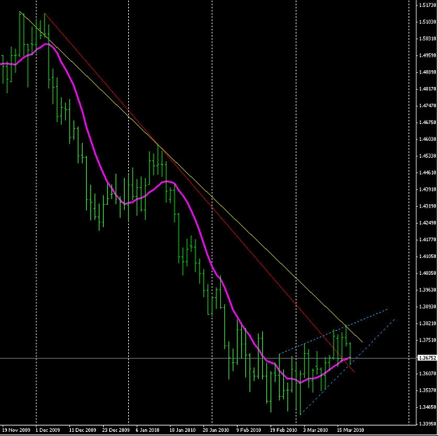Viewport: 438px width, 436px height.
Task: Click the 1.39630 price scale value
Action: click(427, 289)
